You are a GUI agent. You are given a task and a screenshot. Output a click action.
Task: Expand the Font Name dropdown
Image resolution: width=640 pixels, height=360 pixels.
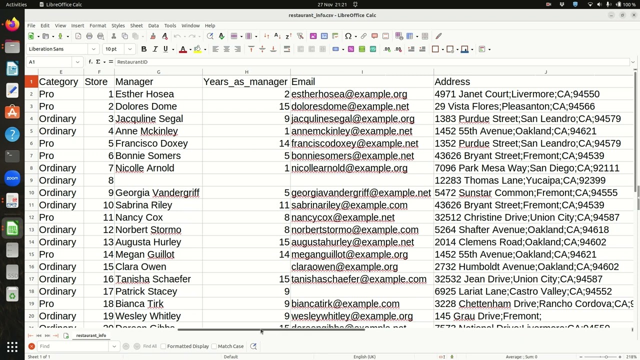[93, 49]
